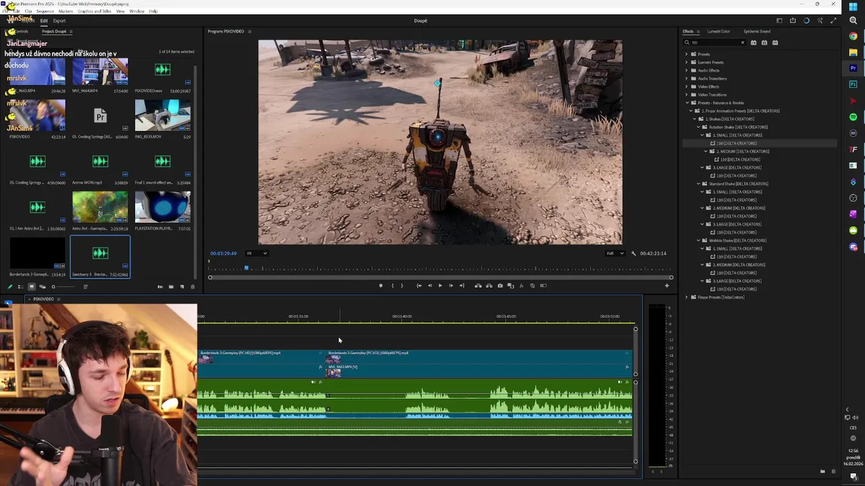Click the Mark Out bracket icon
This screenshot has height=486, width=865.
(401, 286)
